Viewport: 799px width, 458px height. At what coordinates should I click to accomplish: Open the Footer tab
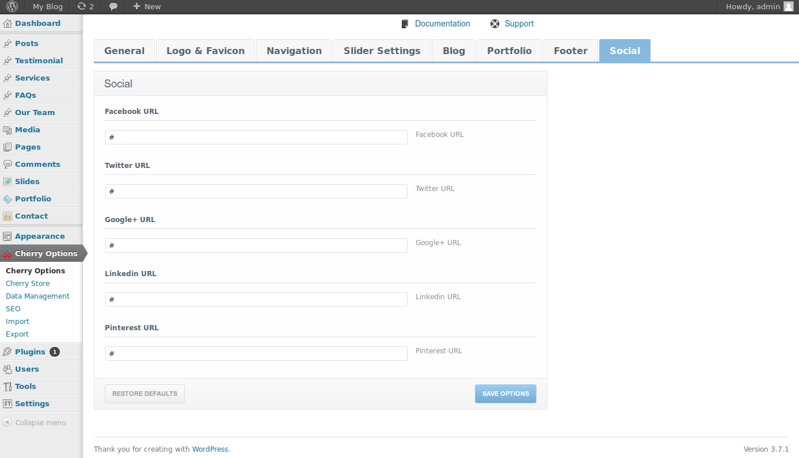(x=570, y=51)
